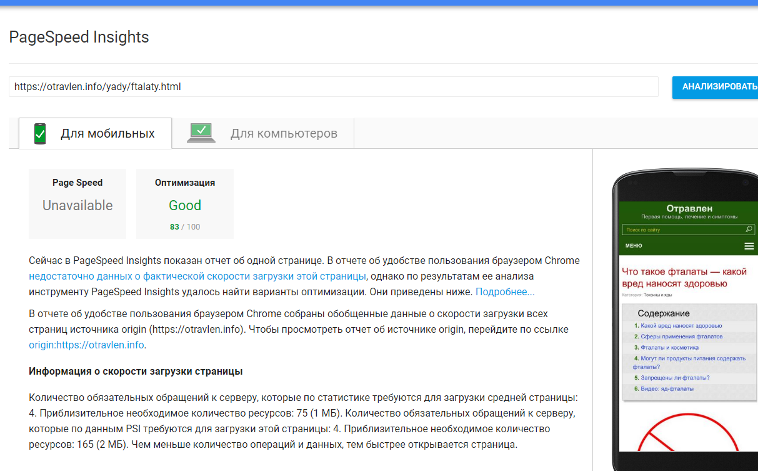This screenshot has height=471, width=758.
Task: Click the Что такое фталаты article title
Action: pos(684,278)
